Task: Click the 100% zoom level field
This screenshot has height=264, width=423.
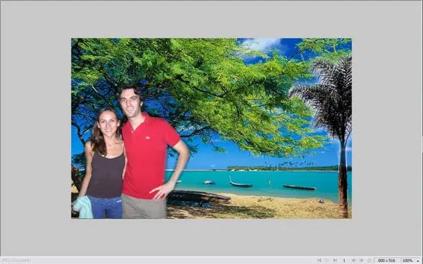Action: click(x=408, y=260)
